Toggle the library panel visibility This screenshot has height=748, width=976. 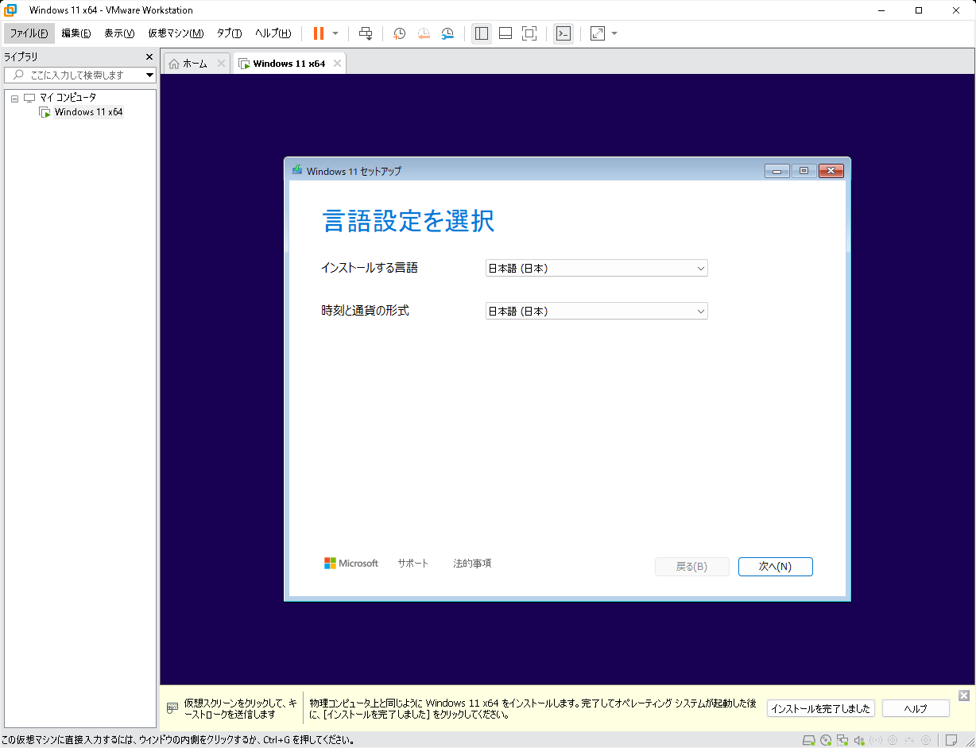(481, 33)
